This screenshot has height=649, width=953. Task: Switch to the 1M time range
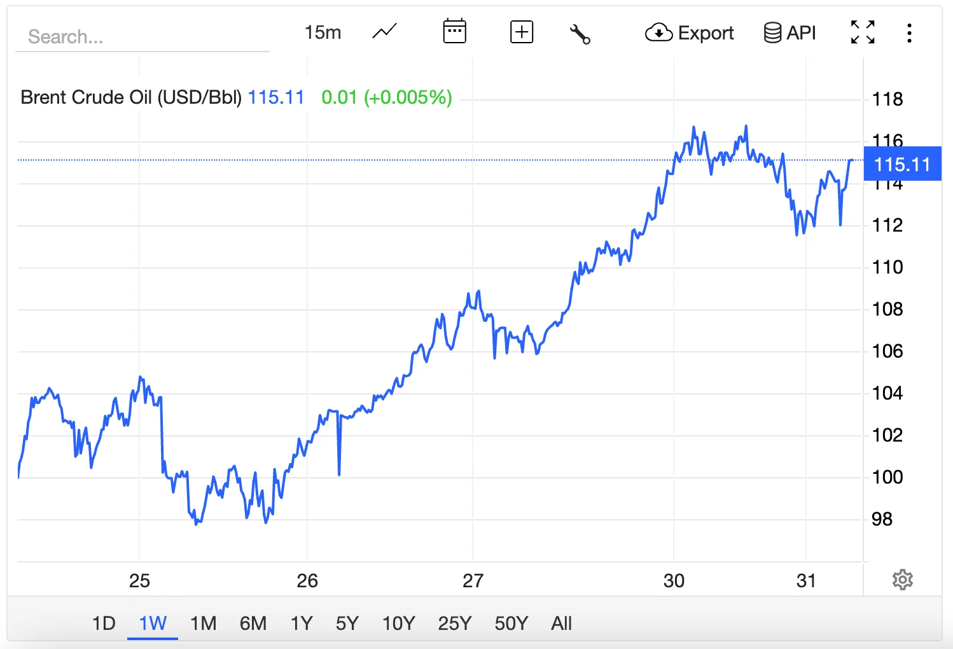point(203,623)
